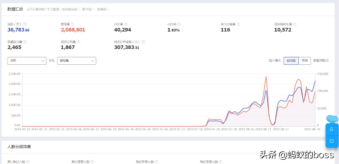
Task: Open the notification bell in floating sidebar
Action: click(332, 129)
